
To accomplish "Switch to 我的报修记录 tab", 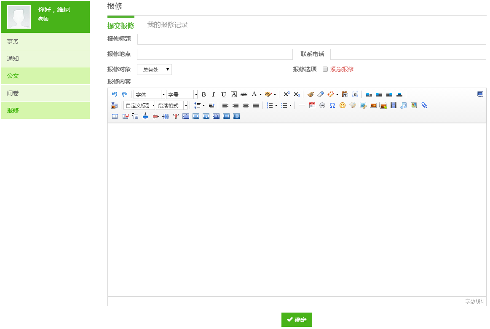I will (x=167, y=25).
